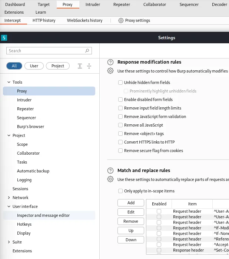Check Only apply to in-scope items
Image resolution: width=229 pixels, height=259 pixels.
click(120, 191)
